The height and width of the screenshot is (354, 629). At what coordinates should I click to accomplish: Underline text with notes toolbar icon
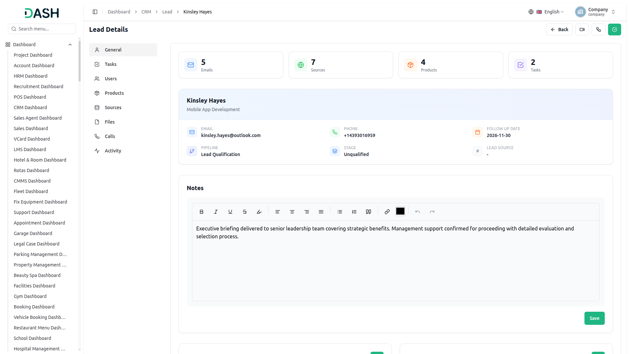pyautogui.click(x=230, y=212)
